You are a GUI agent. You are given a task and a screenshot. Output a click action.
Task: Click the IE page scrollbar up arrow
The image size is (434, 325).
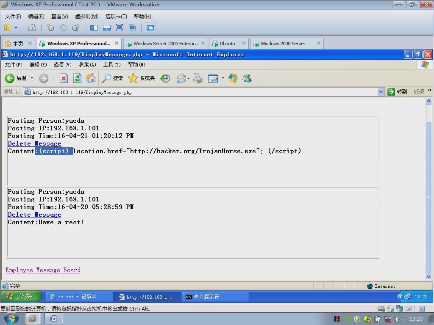(428, 101)
